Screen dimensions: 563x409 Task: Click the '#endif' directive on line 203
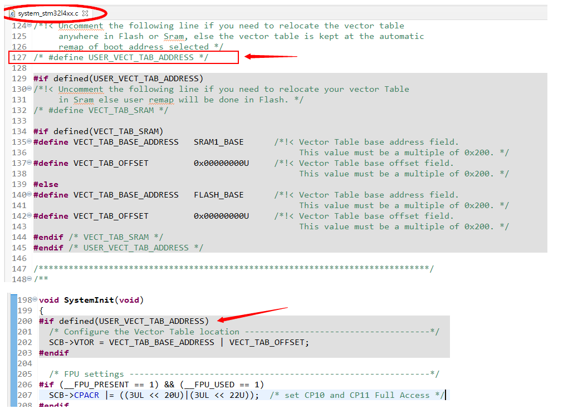[x=54, y=353]
